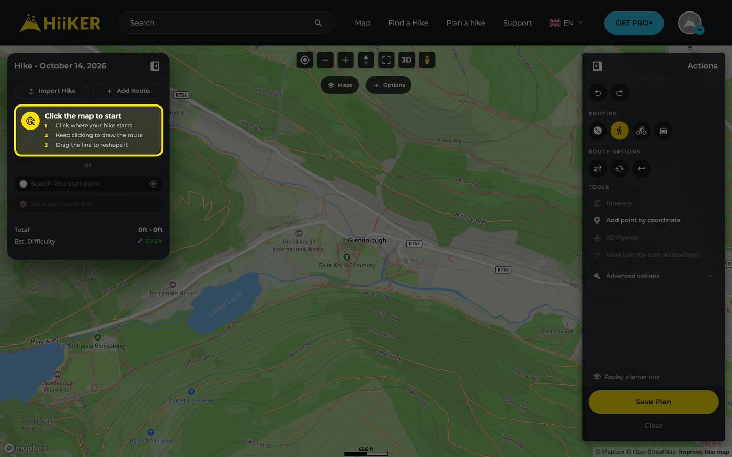Select the no-routing straight line mode

click(598, 131)
